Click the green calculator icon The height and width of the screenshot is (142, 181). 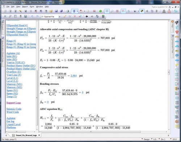(x=103, y=16)
